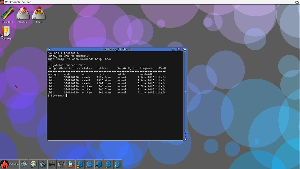Click the '3.5 * 10^6 byte/s' bandwidth
The width and height of the screenshot is (300, 169).
pyautogui.click(x=152, y=86)
